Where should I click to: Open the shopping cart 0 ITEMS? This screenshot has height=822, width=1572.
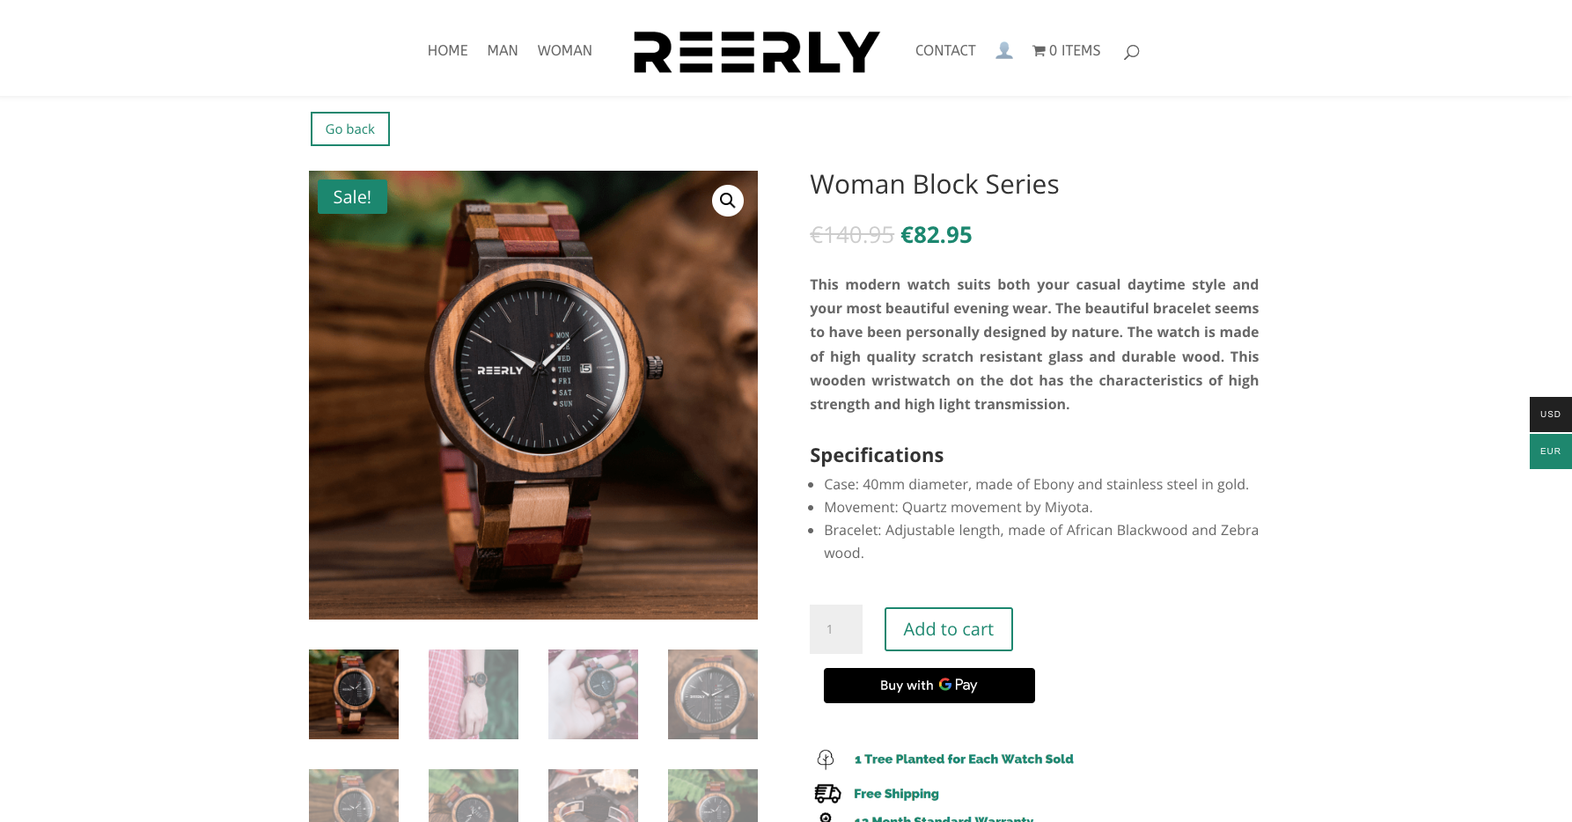pyautogui.click(x=1066, y=50)
